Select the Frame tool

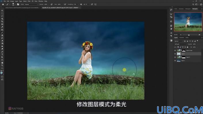[2, 24]
